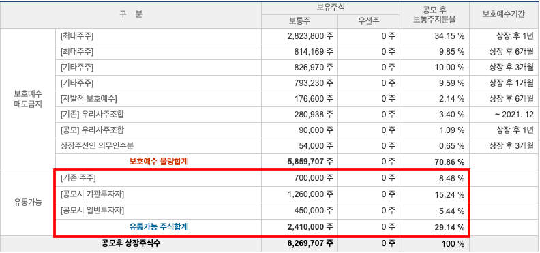Select preferred '0 주' in 보호예수 물량합계 row
Screen dimensions: 540x253
click(x=389, y=162)
